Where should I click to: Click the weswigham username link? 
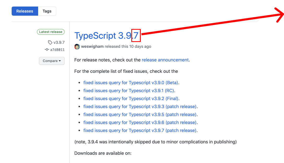click(92, 46)
